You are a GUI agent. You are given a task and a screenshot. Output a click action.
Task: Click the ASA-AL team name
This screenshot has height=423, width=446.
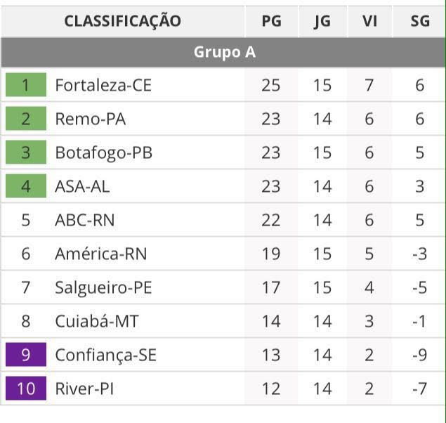82,186
